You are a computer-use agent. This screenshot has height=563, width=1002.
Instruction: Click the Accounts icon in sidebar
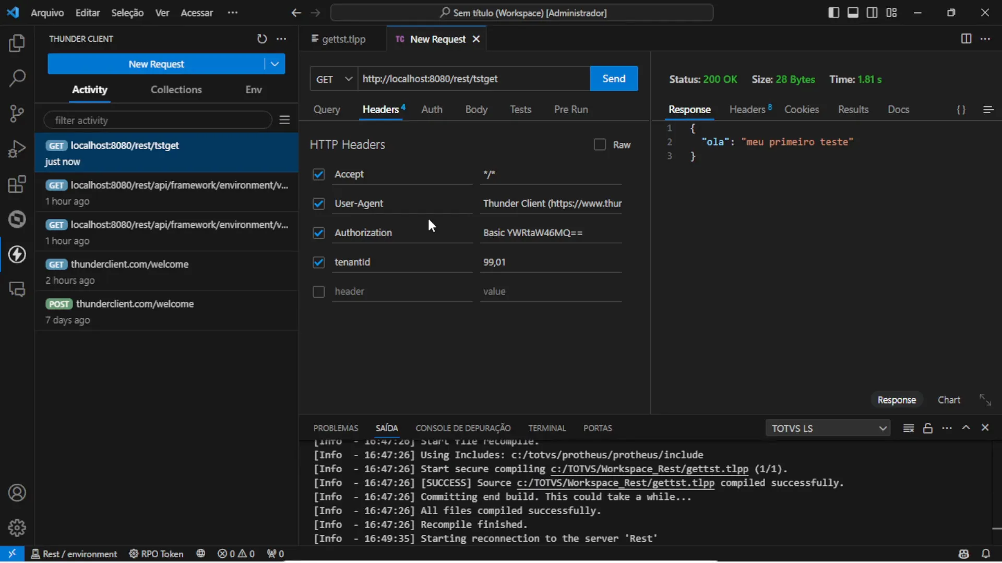[x=17, y=493]
